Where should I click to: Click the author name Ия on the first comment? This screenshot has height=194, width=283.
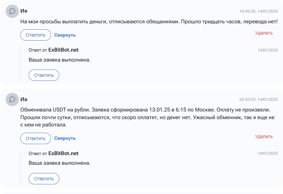point(24,11)
